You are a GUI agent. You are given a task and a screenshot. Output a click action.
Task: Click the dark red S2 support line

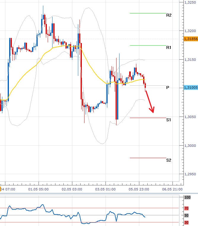pyautogui.click(x=148, y=158)
